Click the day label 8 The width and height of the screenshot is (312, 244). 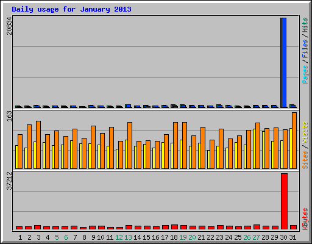(x=84, y=237)
